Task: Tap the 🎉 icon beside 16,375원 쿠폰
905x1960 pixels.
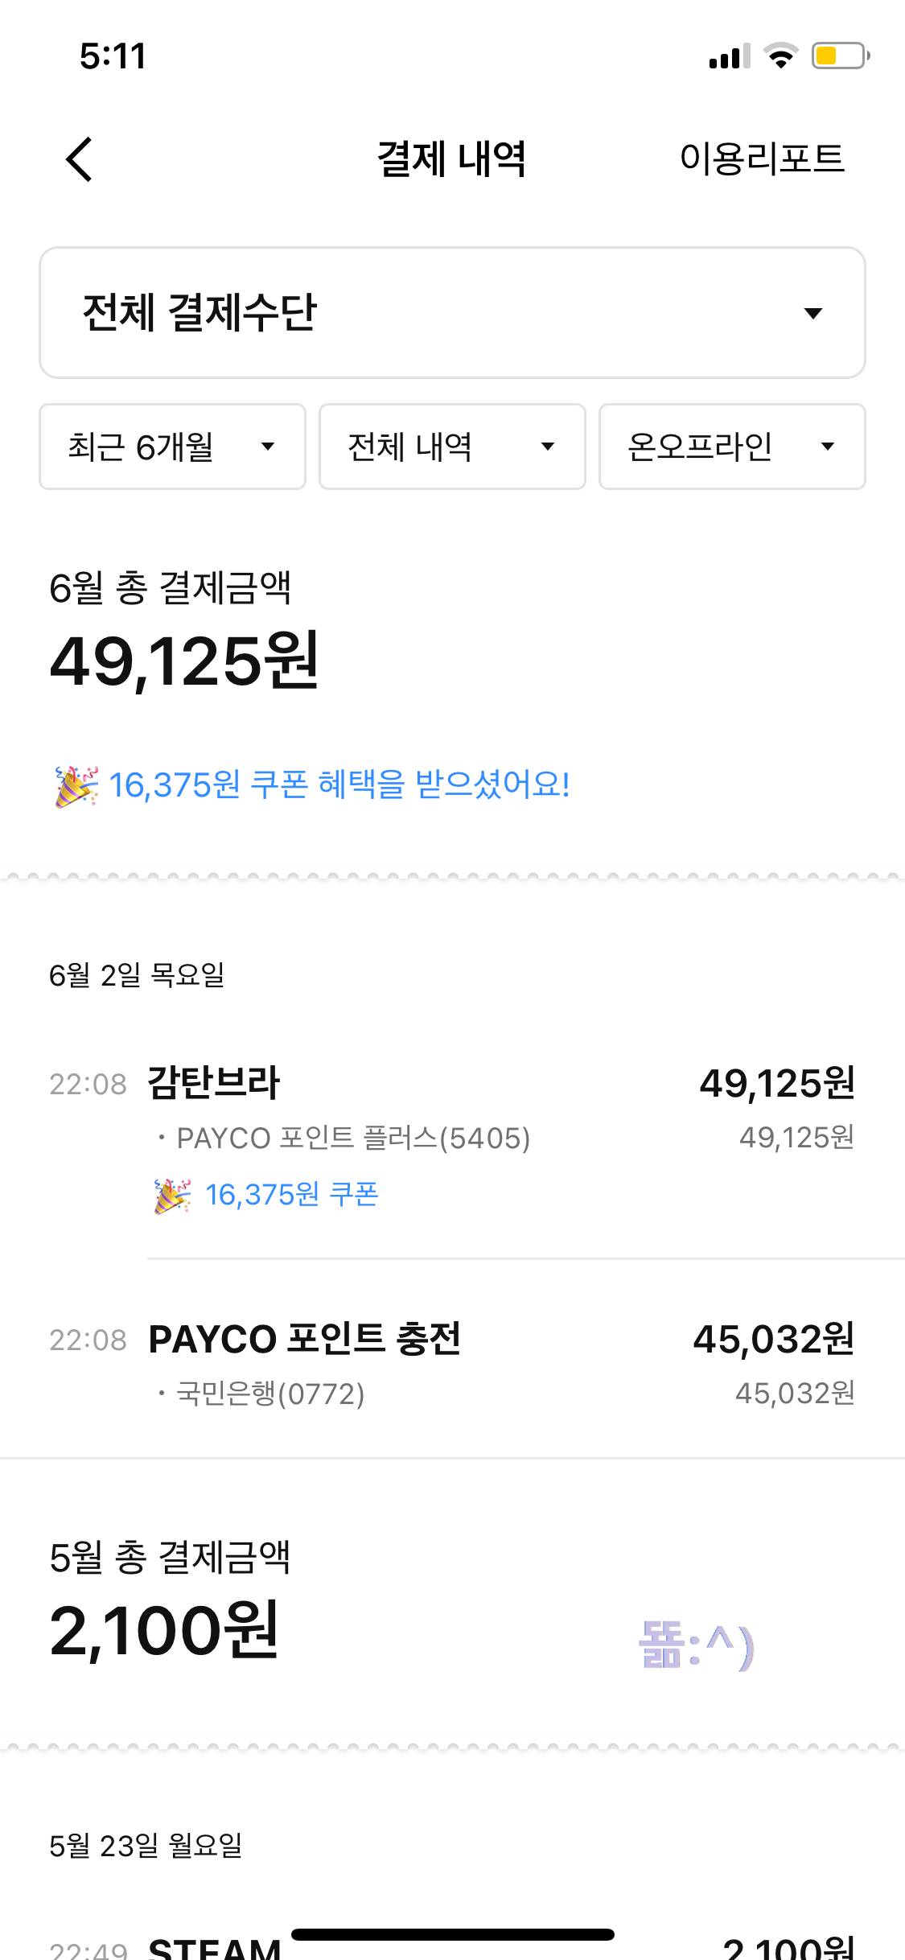Action: click(169, 1196)
